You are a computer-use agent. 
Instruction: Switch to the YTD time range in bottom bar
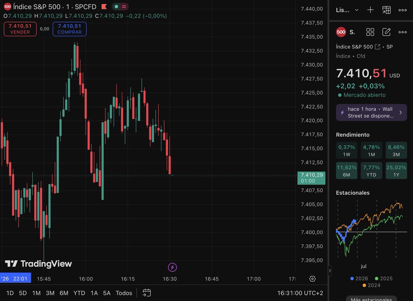pyautogui.click(x=79, y=293)
